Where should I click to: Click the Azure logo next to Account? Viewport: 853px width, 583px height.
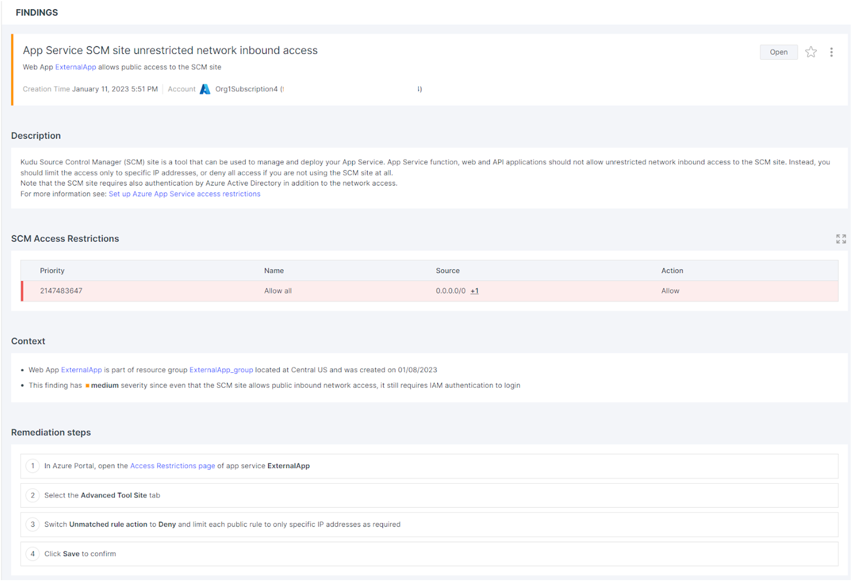click(x=205, y=89)
